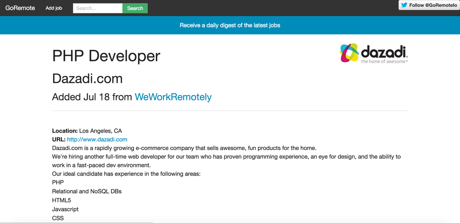Click the bold Location label
This screenshot has width=460, height=223.
65,131
